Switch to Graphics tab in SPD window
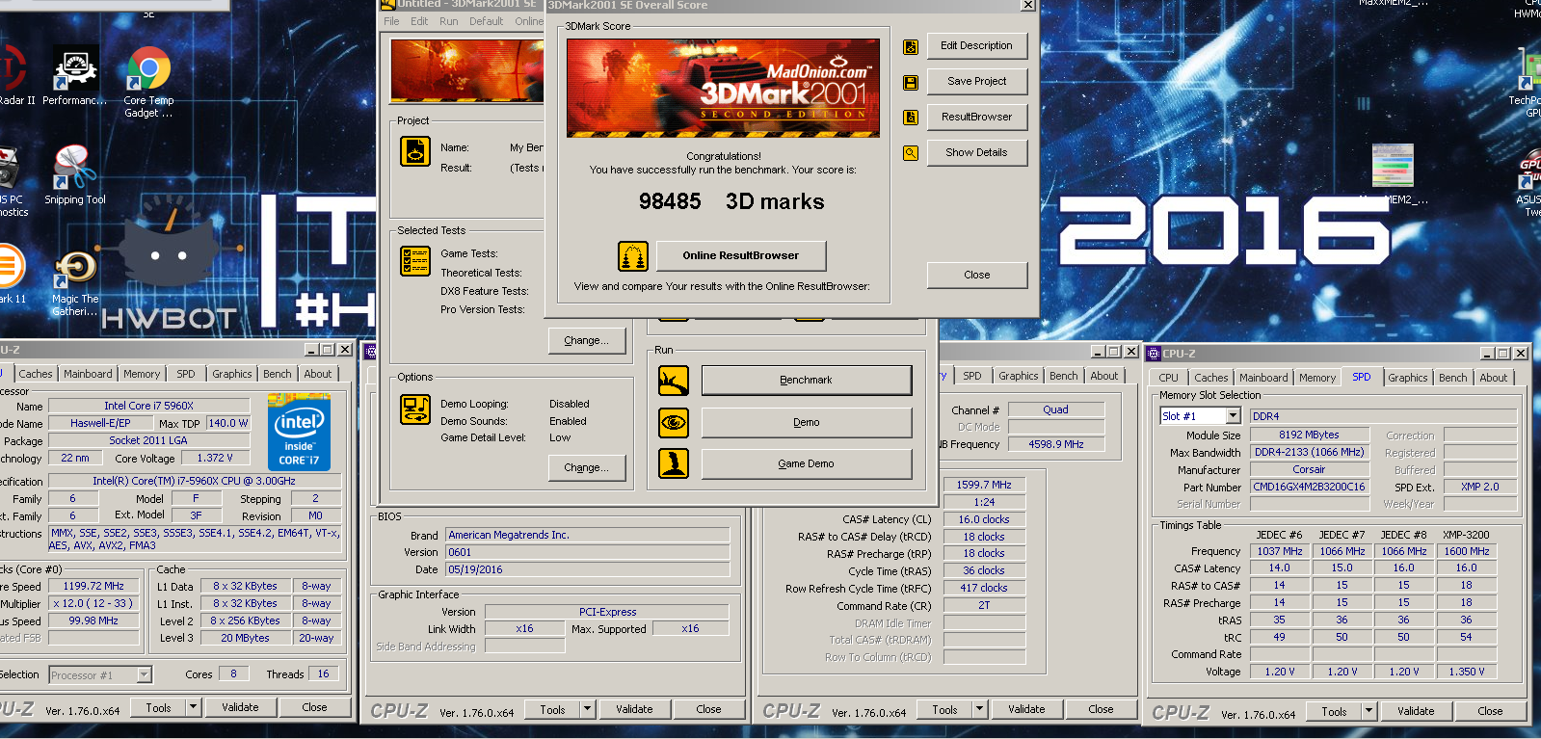 [1408, 378]
